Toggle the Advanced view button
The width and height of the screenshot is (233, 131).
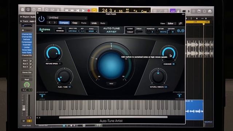pos(60,31)
